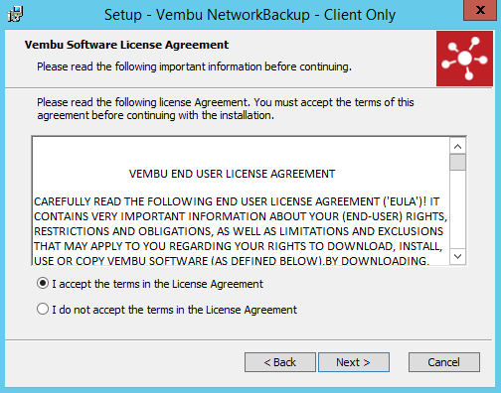This screenshot has height=393, width=501.
Task: Proceed with the 'Next >' button
Action: 354,362
